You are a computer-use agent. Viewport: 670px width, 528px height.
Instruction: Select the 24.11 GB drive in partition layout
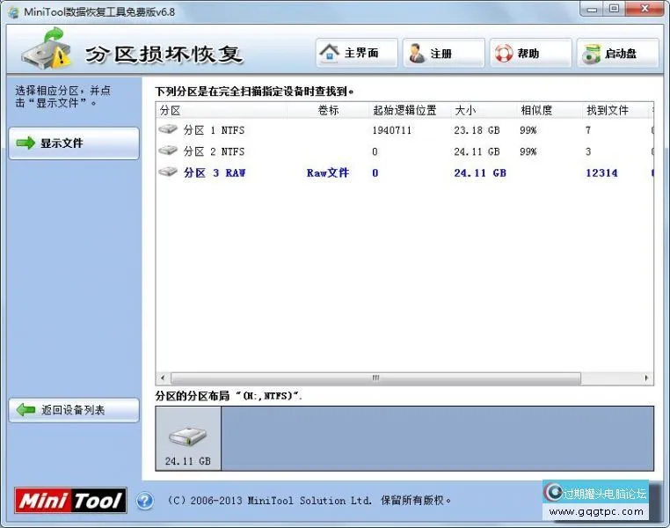click(188, 438)
